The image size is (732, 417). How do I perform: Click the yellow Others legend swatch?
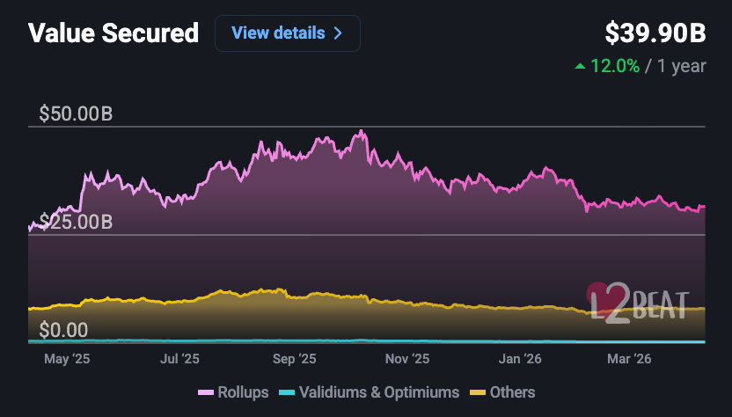[x=478, y=392]
